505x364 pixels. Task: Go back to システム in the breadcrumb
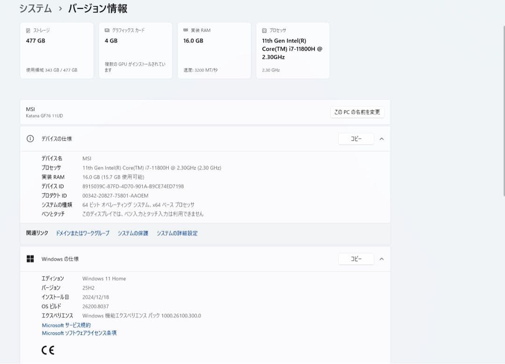tap(36, 8)
